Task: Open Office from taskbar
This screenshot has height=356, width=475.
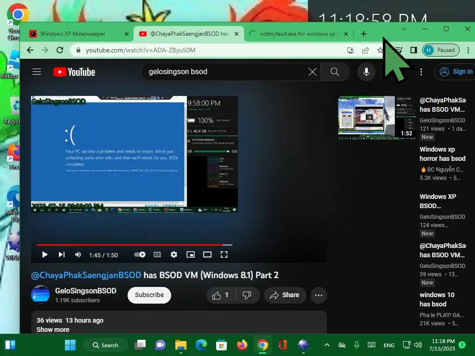Action: (282, 345)
